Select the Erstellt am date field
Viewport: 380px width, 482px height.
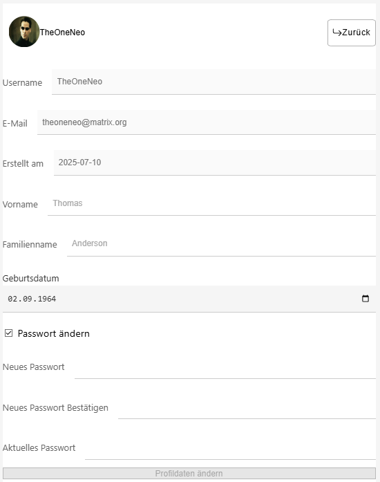coord(215,163)
